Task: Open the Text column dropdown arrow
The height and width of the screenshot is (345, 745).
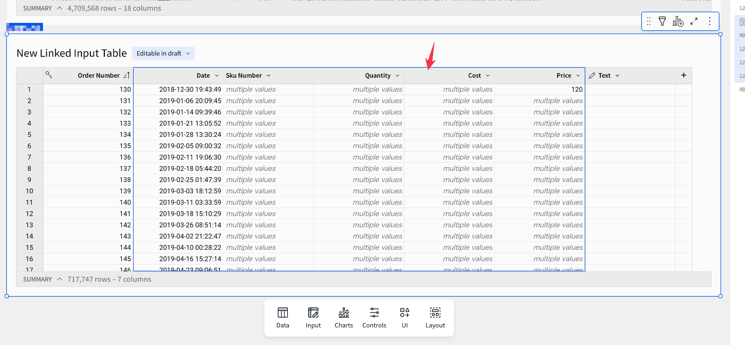Action: [x=617, y=76]
